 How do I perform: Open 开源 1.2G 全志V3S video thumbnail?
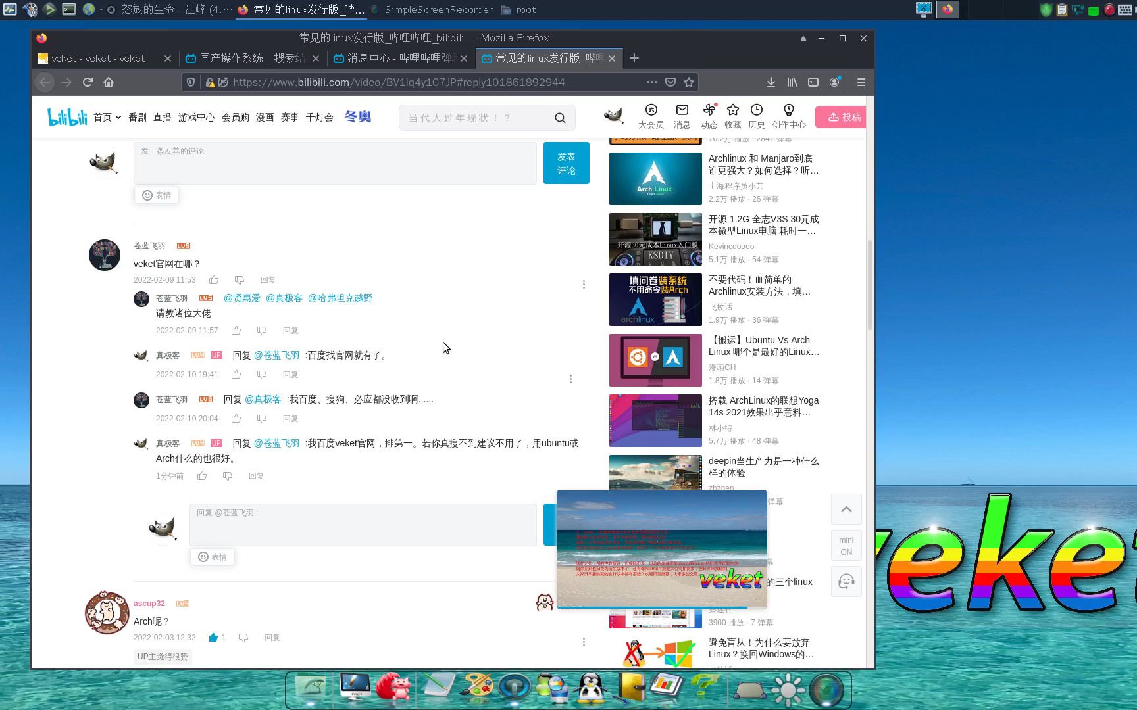coord(655,239)
